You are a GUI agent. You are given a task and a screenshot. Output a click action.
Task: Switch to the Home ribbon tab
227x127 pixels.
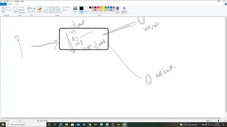click(10, 4)
